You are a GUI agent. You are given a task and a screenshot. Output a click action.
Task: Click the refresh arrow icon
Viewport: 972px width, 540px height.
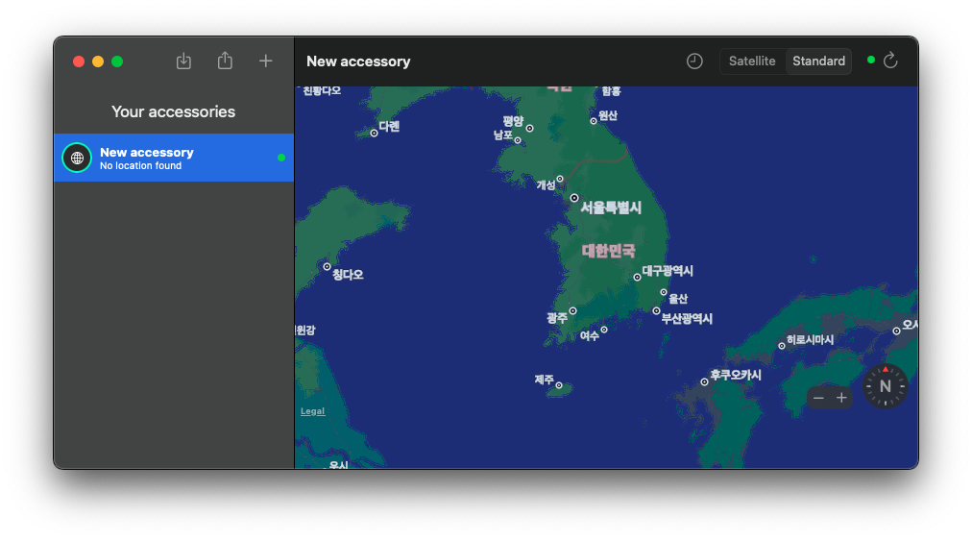pyautogui.click(x=890, y=61)
